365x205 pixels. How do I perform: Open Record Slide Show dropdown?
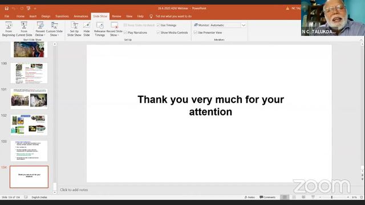point(114,29)
